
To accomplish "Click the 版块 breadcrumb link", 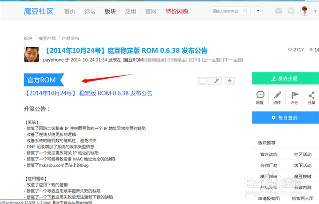I will point(28,38).
